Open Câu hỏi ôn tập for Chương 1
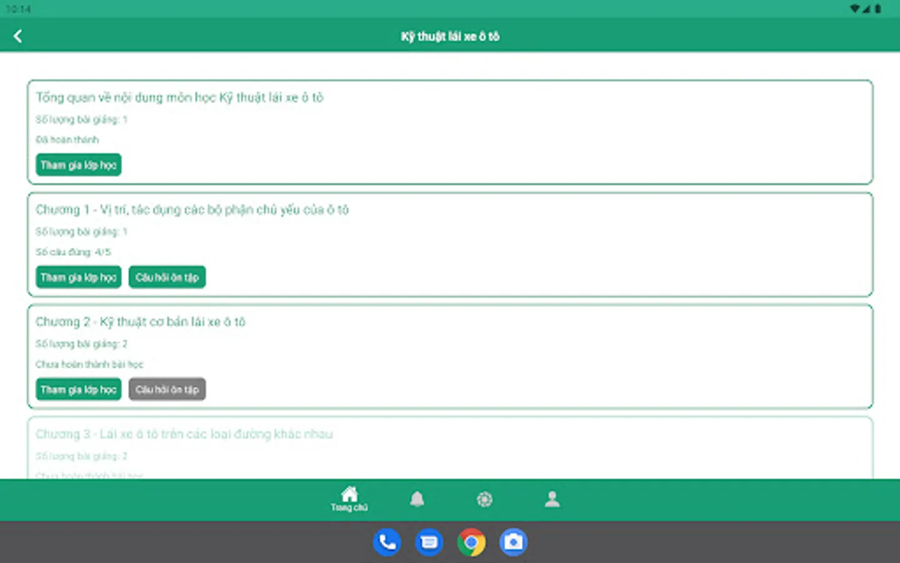This screenshot has width=900, height=563. point(167,277)
